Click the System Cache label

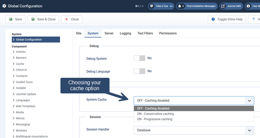[x=96, y=100]
